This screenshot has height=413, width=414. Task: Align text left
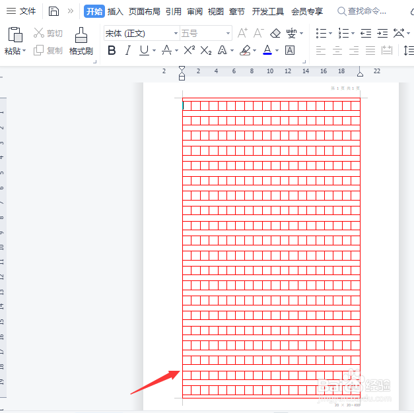[321, 50]
